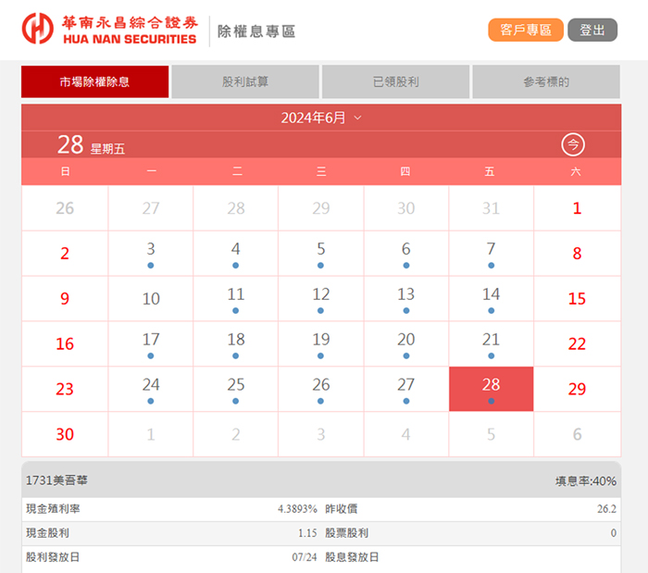
Task: Select June 19 calendar cell
Action: pyautogui.click(x=321, y=343)
